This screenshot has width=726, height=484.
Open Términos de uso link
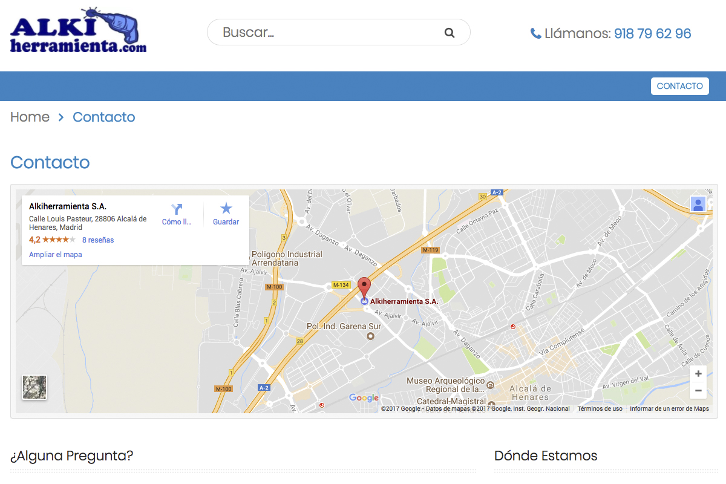[x=600, y=409]
